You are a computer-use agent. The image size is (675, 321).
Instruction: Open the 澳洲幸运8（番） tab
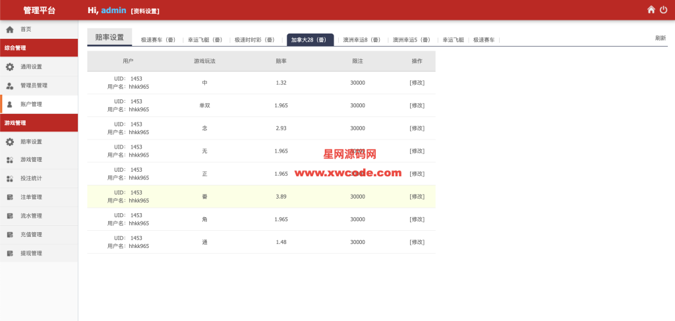click(x=362, y=40)
